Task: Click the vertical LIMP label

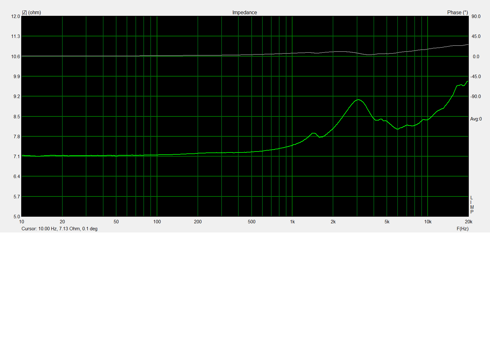Action: point(472,205)
